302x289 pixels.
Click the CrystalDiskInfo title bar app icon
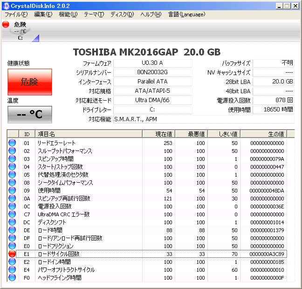(x=7, y=6)
